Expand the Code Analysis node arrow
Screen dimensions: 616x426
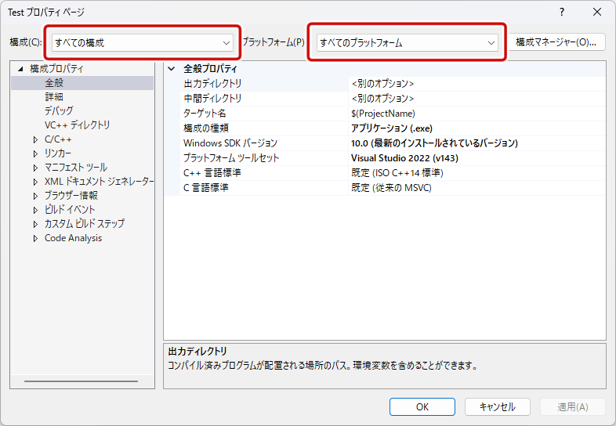(35, 238)
